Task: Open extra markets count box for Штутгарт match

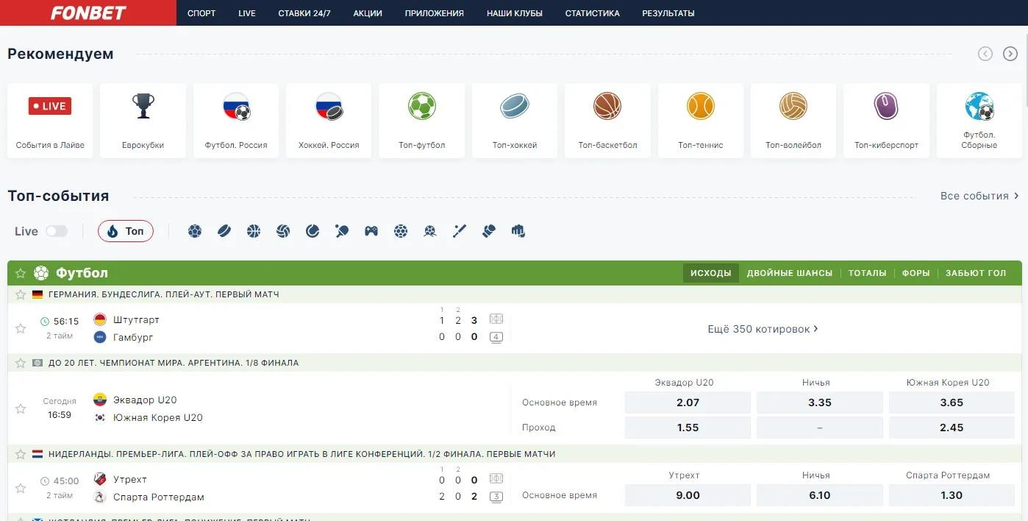Action: click(496, 338)
